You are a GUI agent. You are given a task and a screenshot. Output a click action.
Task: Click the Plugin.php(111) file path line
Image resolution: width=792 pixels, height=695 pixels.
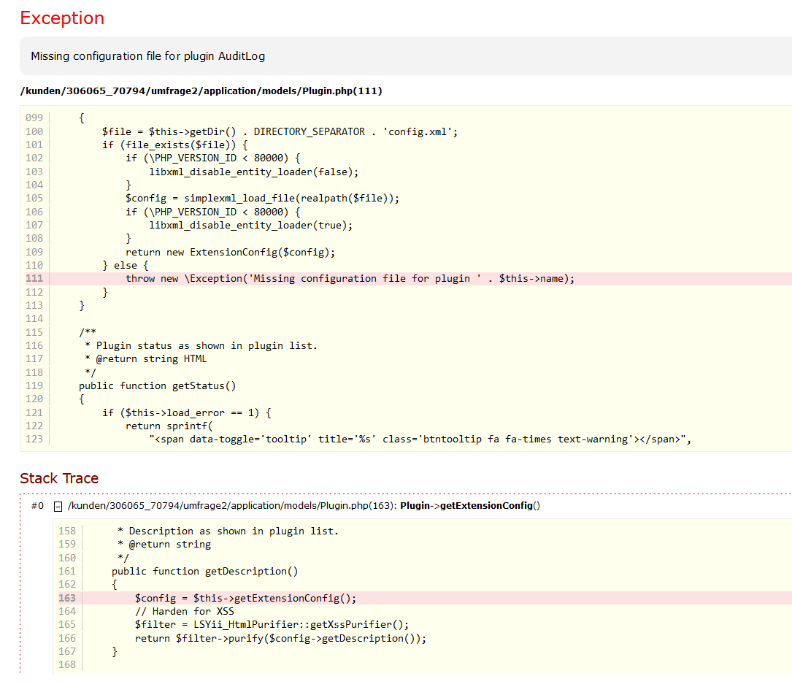[x=201, y=91]
